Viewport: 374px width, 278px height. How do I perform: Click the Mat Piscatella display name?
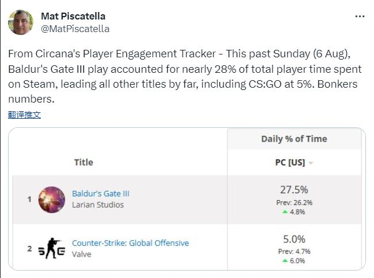[73, 16]
